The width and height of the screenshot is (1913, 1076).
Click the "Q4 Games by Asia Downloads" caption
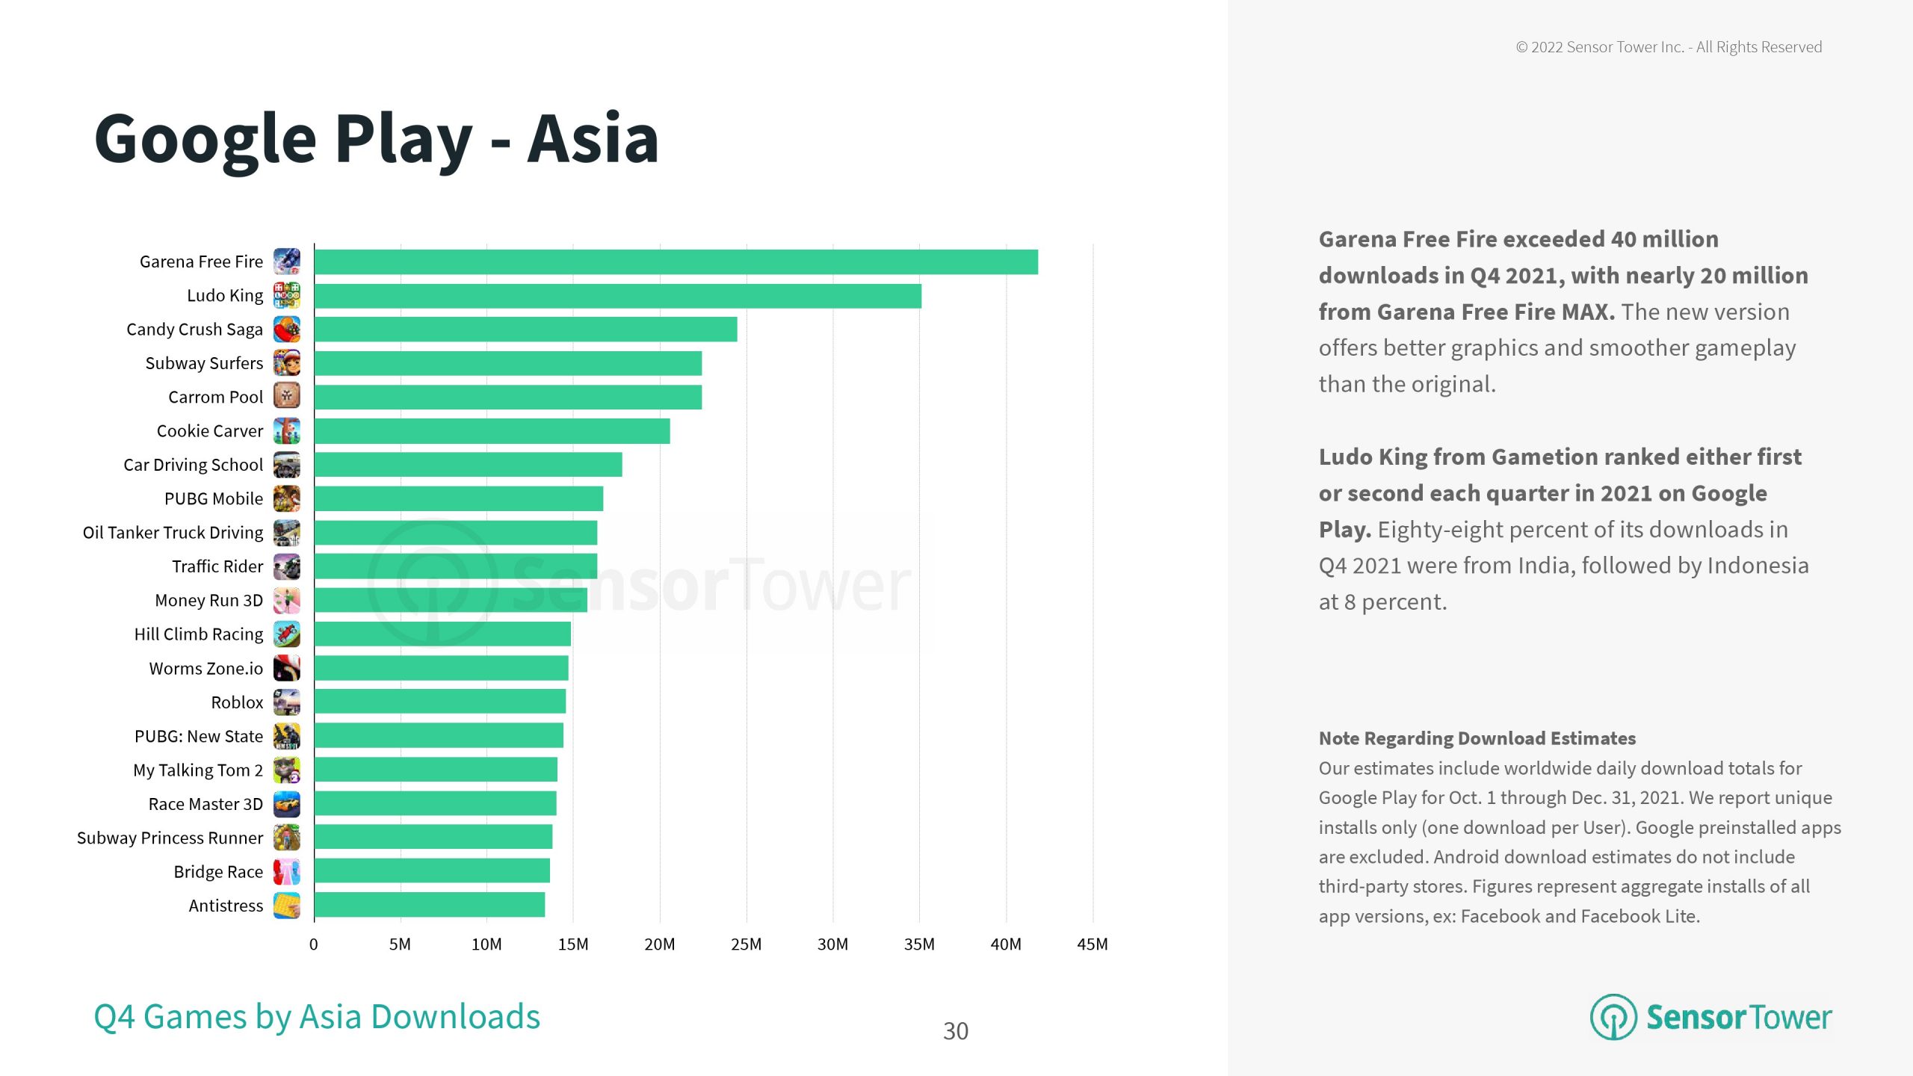point(317,1017)
